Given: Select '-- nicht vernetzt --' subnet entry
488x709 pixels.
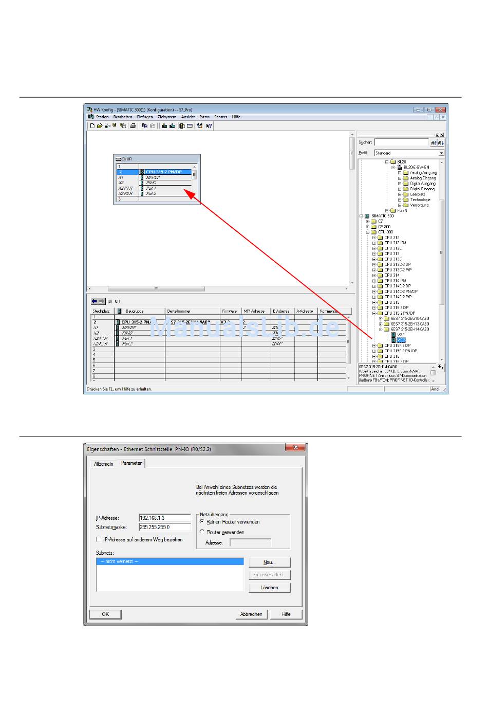Looking at the screenshot, I should [170, 561].
